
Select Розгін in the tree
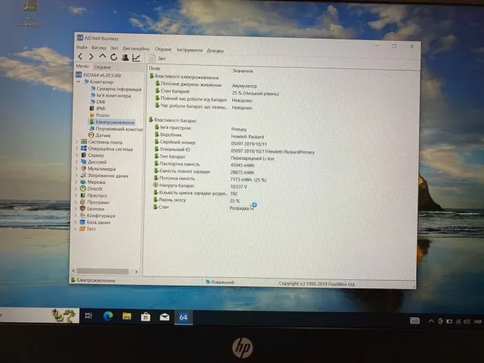pos(100,115)
